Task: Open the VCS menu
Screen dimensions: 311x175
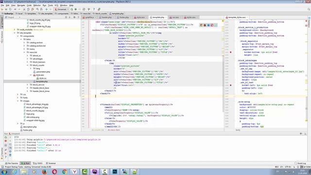Action: 56,5
